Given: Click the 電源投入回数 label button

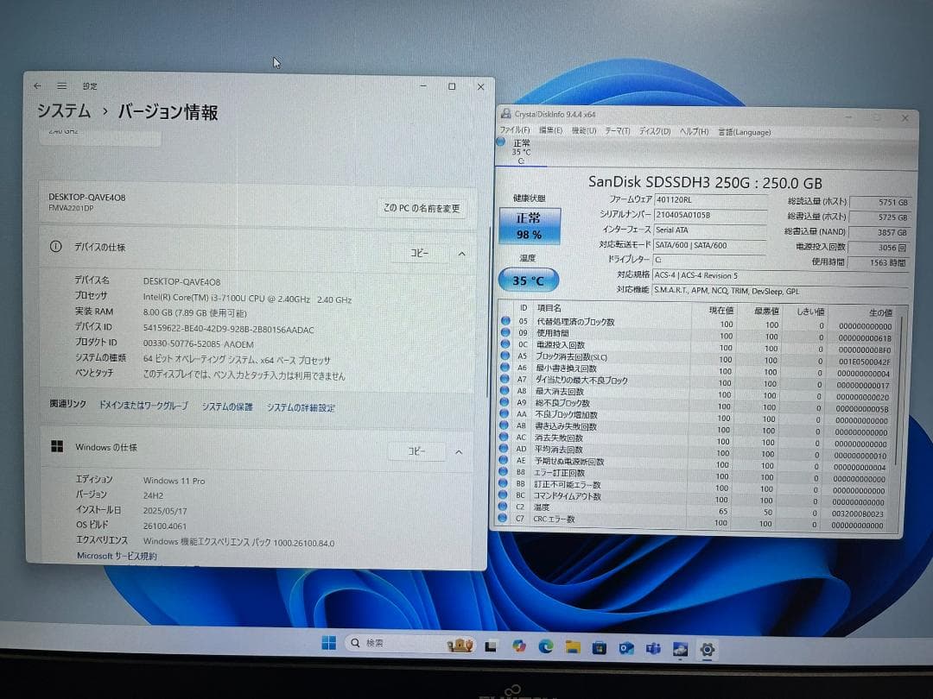Looking at the screenshot, I should click(820, 246).
